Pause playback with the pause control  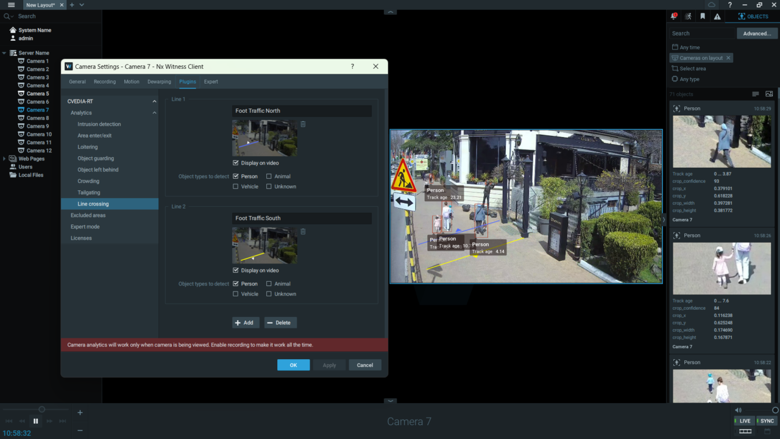click(35, 421)
